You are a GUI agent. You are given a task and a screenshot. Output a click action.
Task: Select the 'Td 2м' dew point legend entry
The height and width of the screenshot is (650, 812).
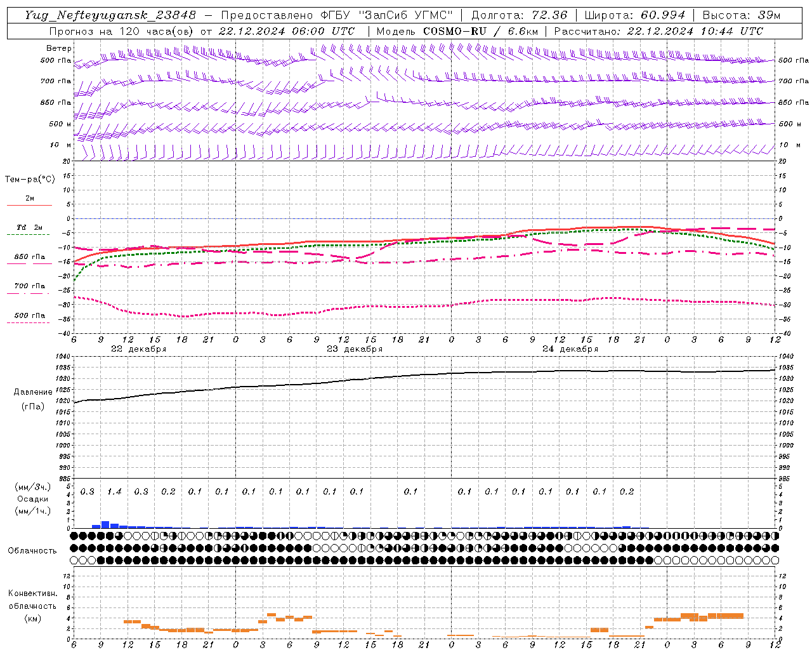30,227
